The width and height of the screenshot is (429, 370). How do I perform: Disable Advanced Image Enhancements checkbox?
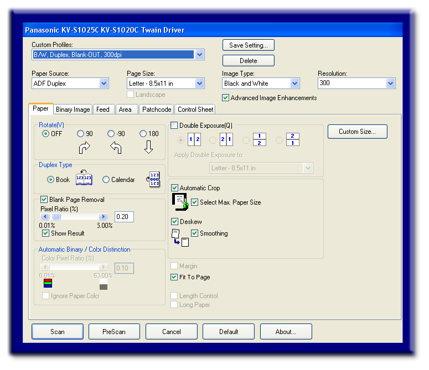[225, 98]
